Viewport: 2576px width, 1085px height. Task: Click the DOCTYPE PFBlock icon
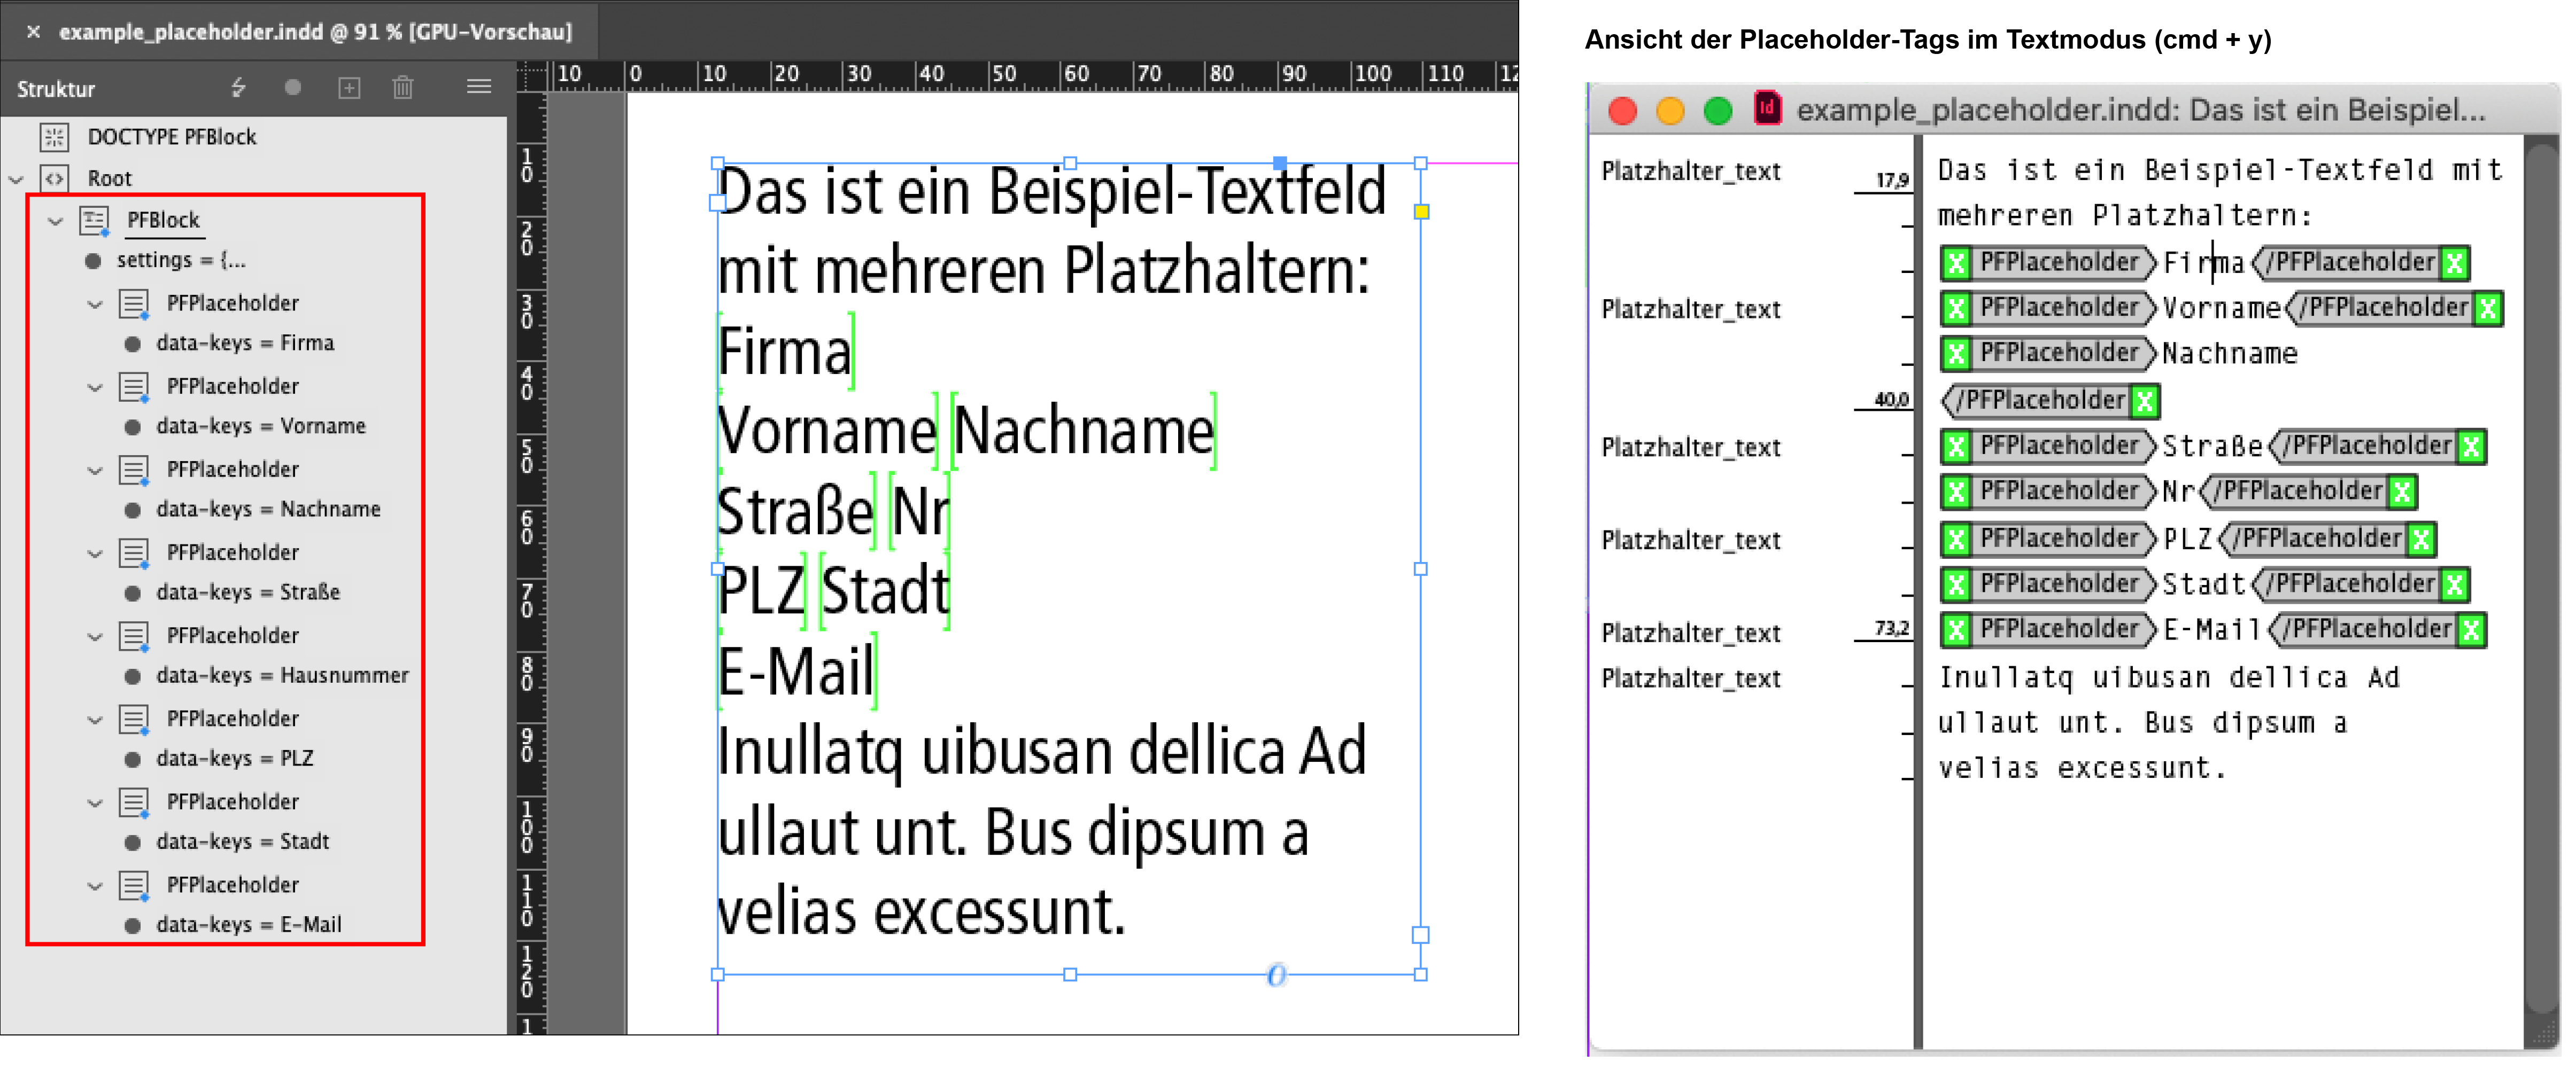click(54, 137)
